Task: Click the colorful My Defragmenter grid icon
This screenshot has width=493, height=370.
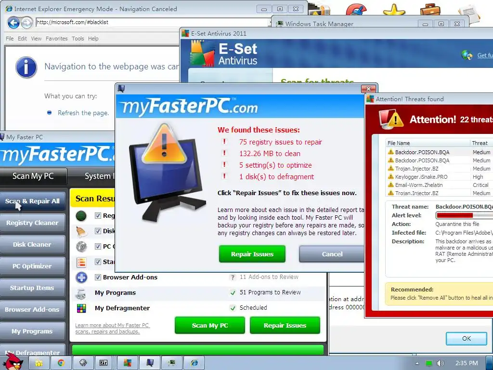Action: tap(81, 308)
